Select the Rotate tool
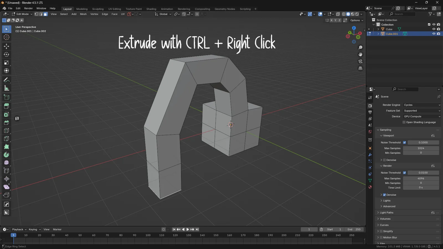 coord(6,55)
